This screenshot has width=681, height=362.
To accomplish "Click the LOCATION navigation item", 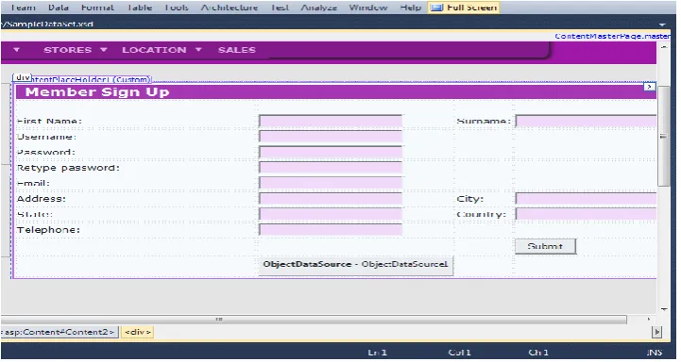I will 154,50.
